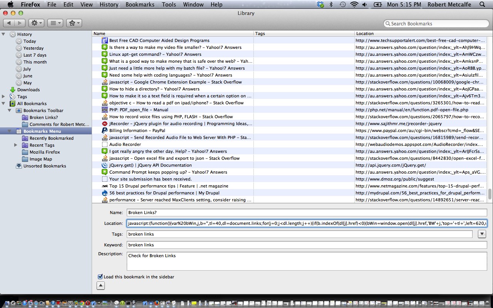This screenshot has width=493, height=308.
Task: Select Recently Bookmarked smart folder
Action: (48, 138)
